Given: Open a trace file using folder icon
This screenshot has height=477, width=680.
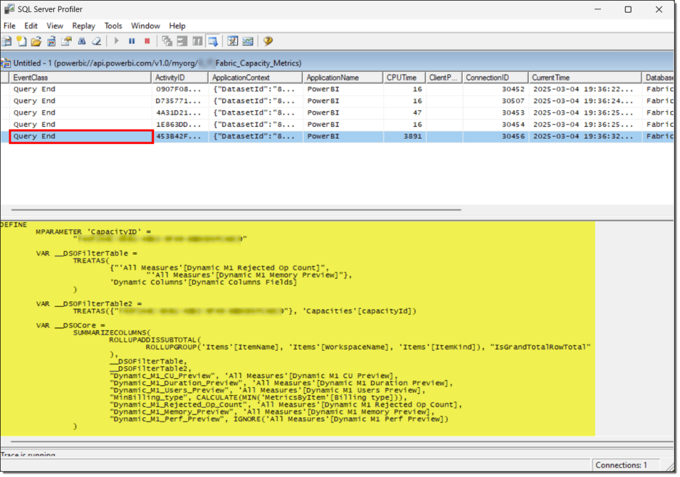Looking at the screenshot, I should tap(36, 41).
